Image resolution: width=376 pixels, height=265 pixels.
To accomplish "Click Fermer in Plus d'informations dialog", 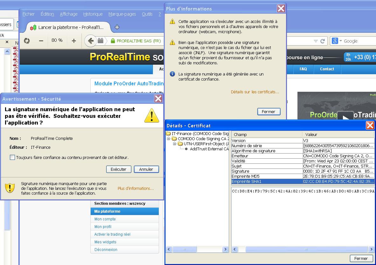I will tap(268, 111).
